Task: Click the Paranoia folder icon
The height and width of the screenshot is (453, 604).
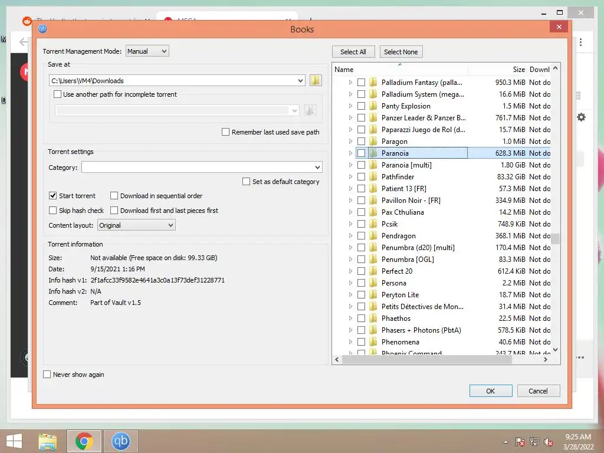Action: click(x=373, y=153)
